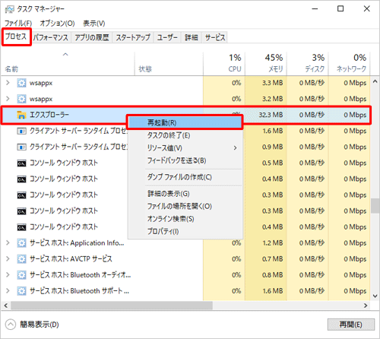Click the 簡易表示 circle arrow icon

(x=11, y=325)
